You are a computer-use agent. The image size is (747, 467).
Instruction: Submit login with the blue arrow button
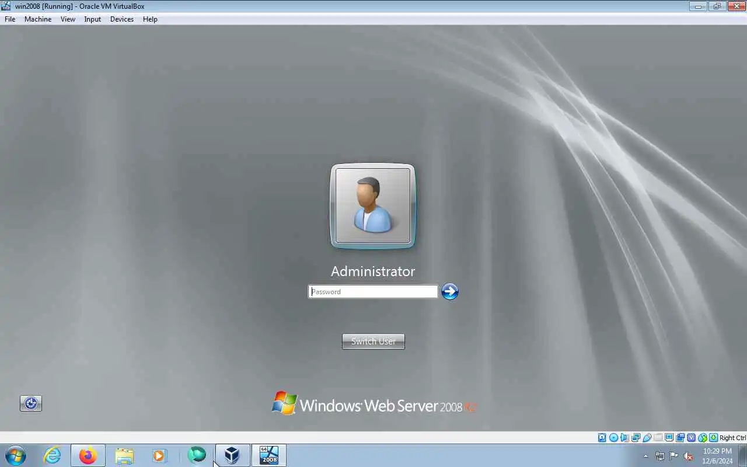[x=450, y=291]
